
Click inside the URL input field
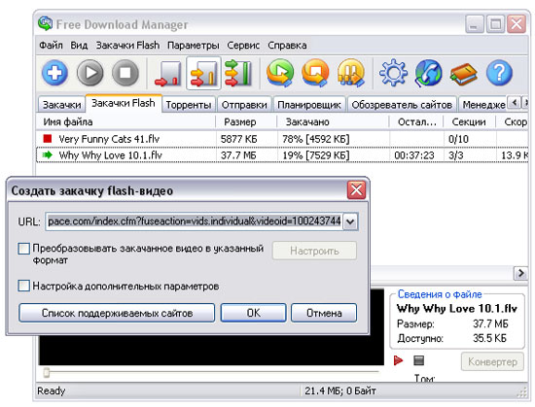(x=194, y=221)
